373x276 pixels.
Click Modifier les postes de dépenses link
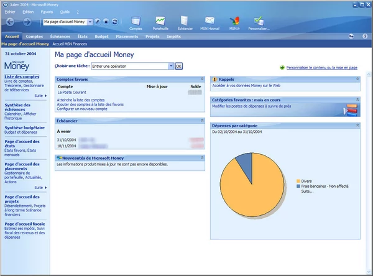(x=251, y=106)
